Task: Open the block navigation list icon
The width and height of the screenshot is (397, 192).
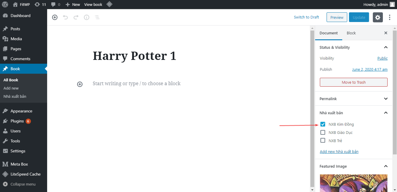Action: pyautogui.click(x=97, y=17)
